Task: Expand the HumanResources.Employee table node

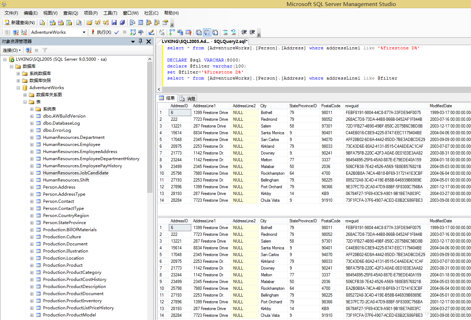Action: tap(32, 145)
